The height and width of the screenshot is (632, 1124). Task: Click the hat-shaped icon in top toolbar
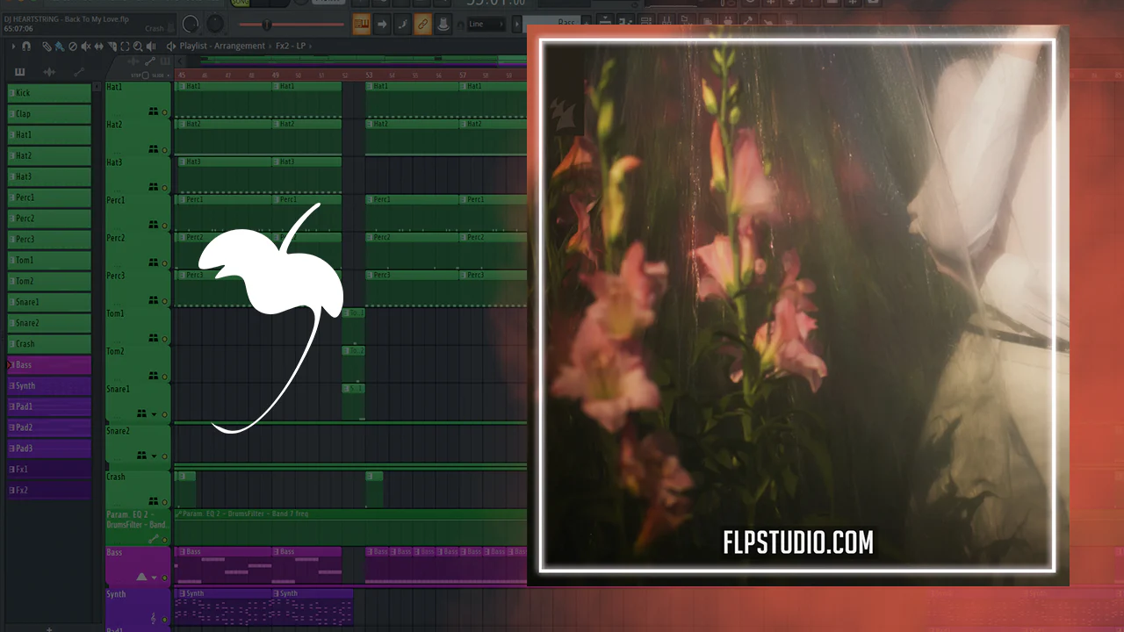tap(443, 25)
